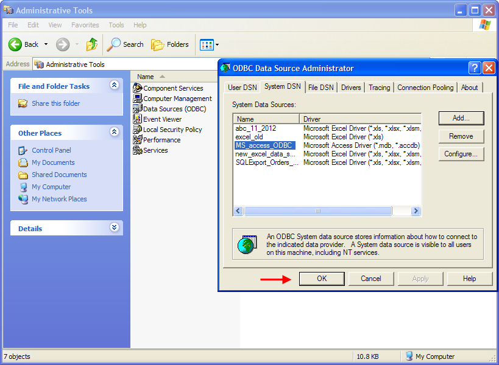Image resolution: width=499 pixels, height=365 pixels.
Task: Click the Share this folder link
Action: [x=55, y=103]
